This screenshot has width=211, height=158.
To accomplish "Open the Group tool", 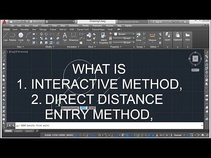I will 138,37.
